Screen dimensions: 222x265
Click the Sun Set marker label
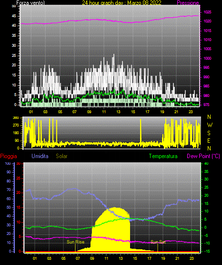tap(158, 242)
